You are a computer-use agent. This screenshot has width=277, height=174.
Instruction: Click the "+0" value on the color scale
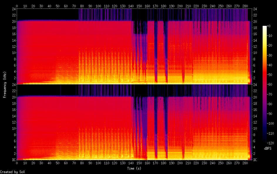coord(268,26)
